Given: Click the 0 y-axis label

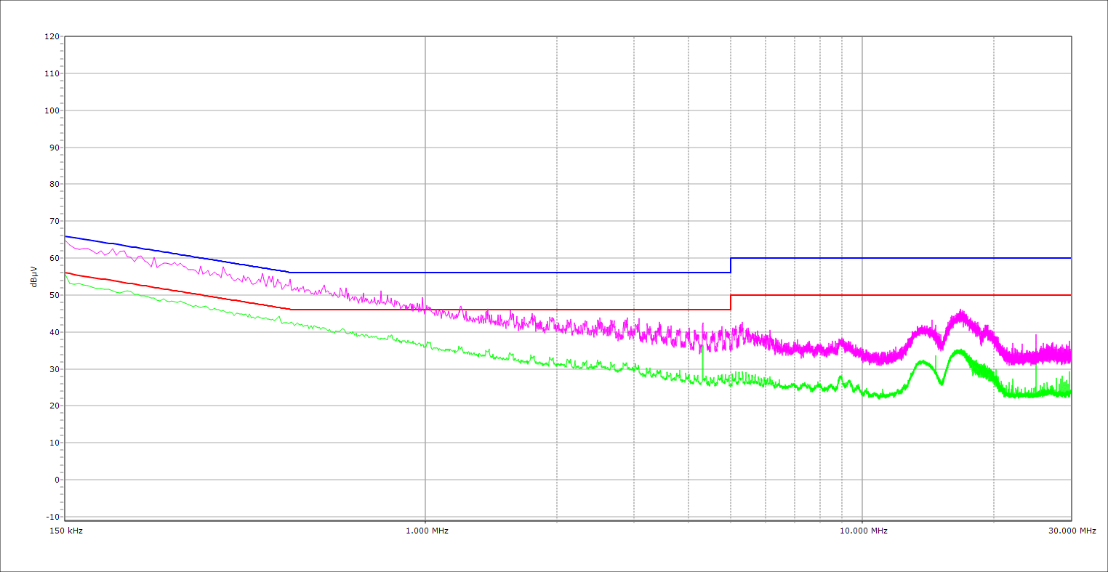Looking at the screenshot, I should [56, 480].
